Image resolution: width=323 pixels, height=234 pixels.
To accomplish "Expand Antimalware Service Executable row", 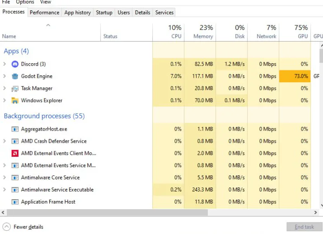I will coord(5,190).
